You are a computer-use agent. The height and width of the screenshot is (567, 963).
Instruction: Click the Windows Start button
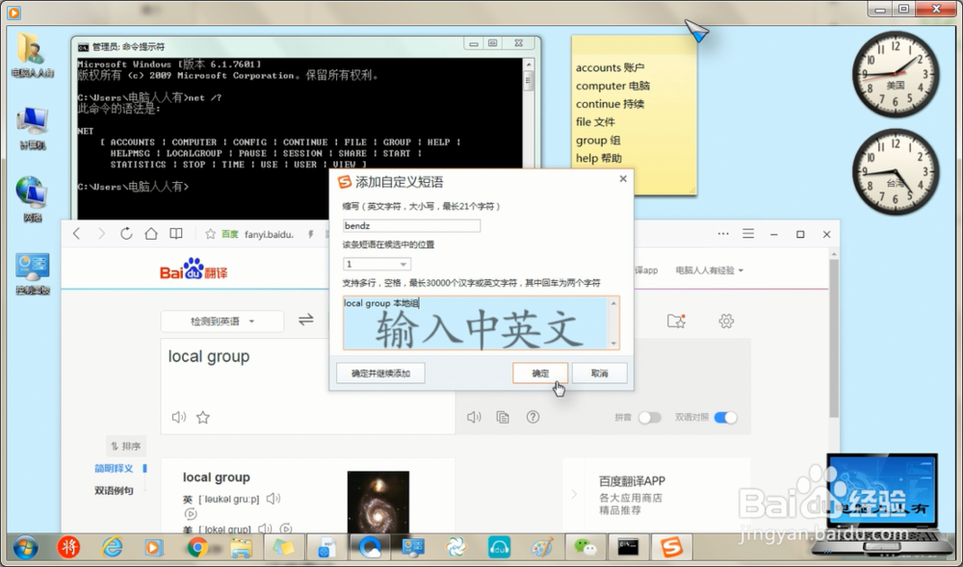click(25, 548)
